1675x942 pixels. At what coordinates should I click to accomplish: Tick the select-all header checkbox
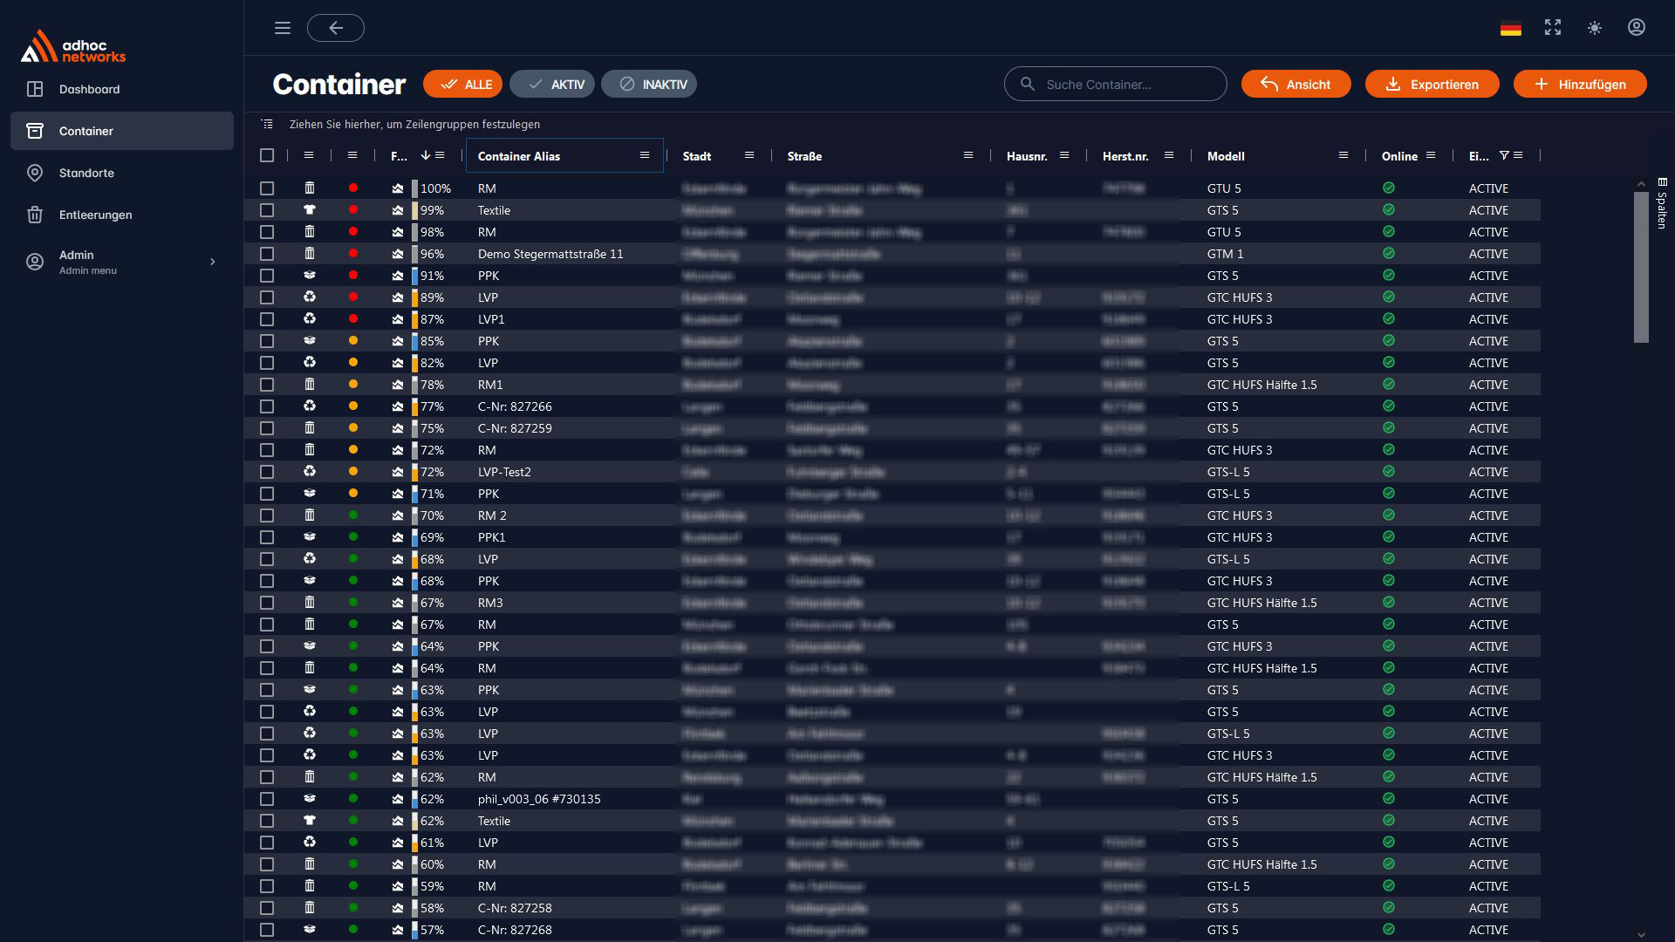click(x=267, y=155)
